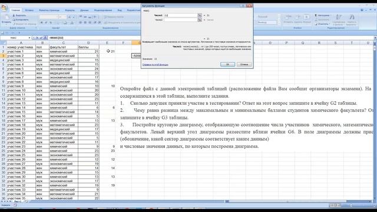The width and height of the screenshot is (377, 212).
Task: Click the Сортировка и фильтр button
Action: 339,19
